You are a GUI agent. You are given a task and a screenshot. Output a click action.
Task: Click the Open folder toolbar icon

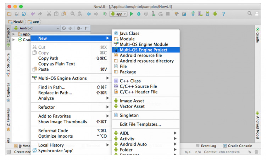(x=9, y=14)
